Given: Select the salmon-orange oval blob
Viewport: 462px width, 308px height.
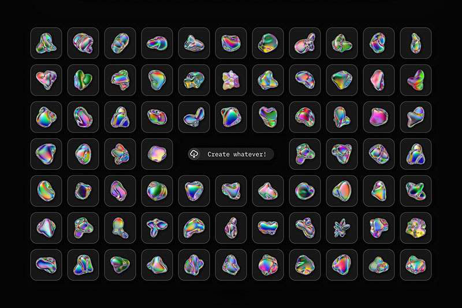Looking at the screenshot, I should 342,191.
